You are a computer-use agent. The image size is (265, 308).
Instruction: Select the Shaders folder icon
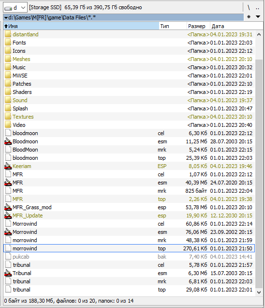tap(8, 92)
